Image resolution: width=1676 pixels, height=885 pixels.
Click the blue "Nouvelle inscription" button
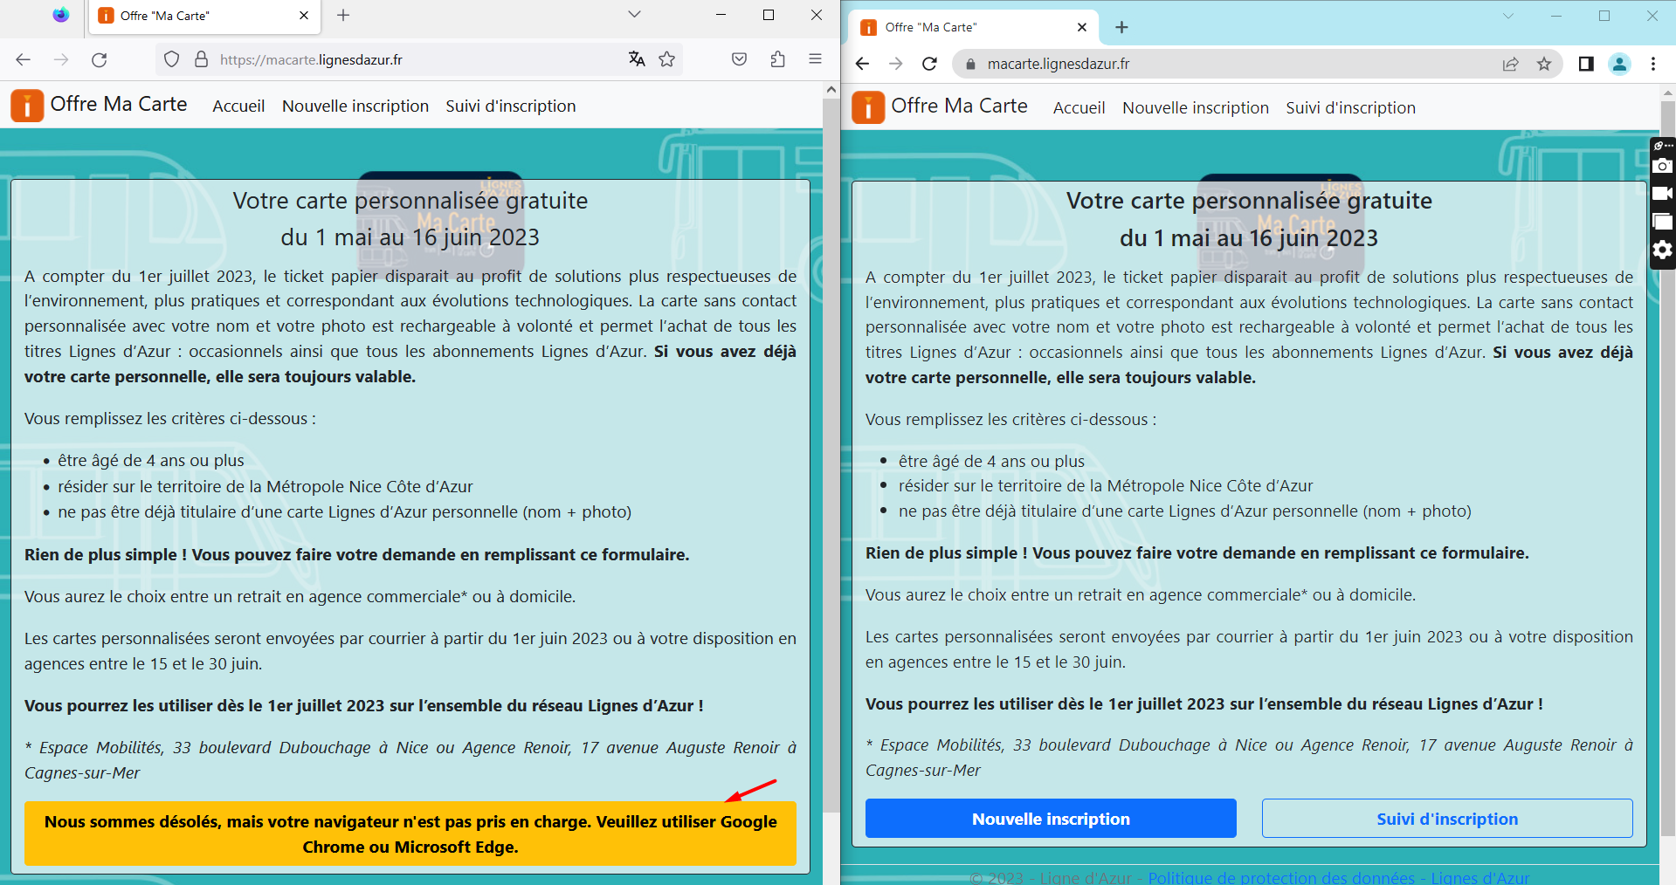(1051, 819)
